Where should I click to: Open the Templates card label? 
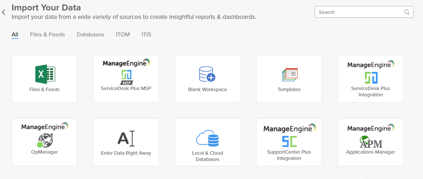pyautogui.click(x=289, y=89)
